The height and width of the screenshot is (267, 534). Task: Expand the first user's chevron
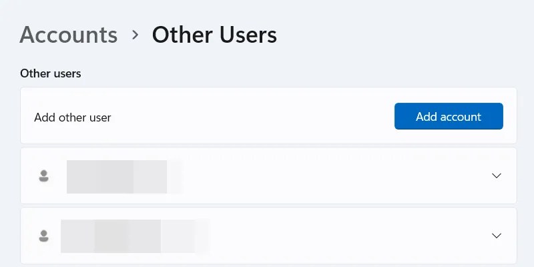coord(497,176)
